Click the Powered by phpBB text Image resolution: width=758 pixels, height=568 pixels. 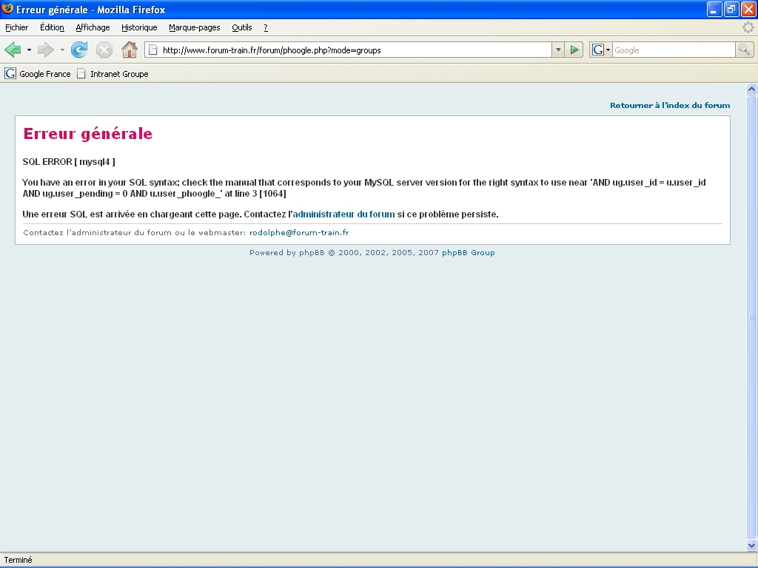[x=286, y=253]
